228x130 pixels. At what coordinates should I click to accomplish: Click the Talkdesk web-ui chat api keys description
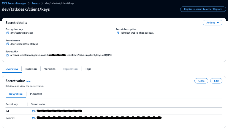(137, 33)
